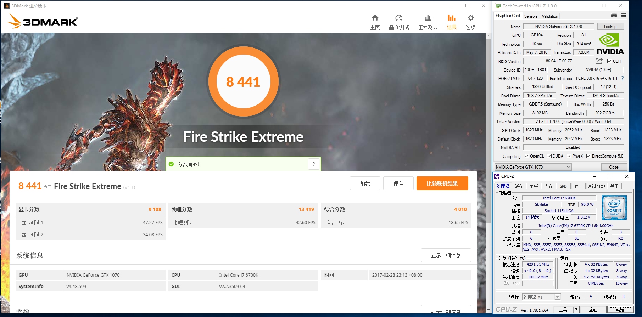Open the benchmarks (基准测试) gauge icon
The image size is (642, 317).
(399, 18)
